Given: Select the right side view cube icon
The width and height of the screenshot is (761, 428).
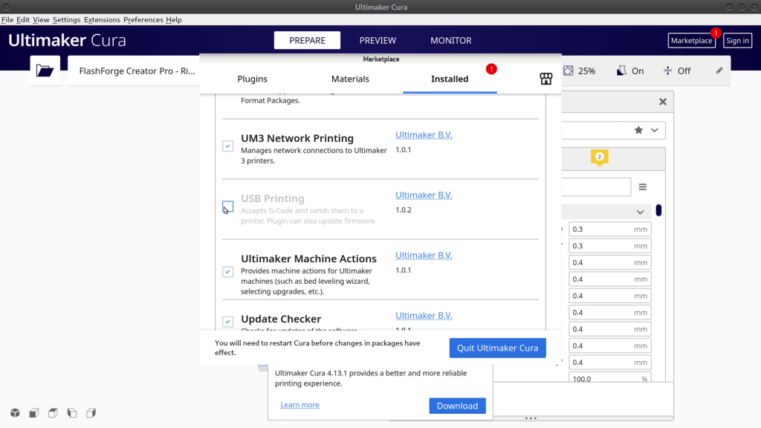Looking at the screenshot, I should 91,413.
